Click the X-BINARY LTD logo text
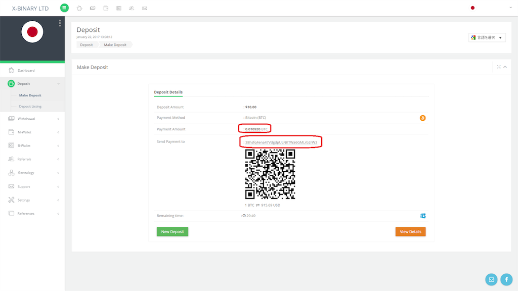 (x=30, y=9)
